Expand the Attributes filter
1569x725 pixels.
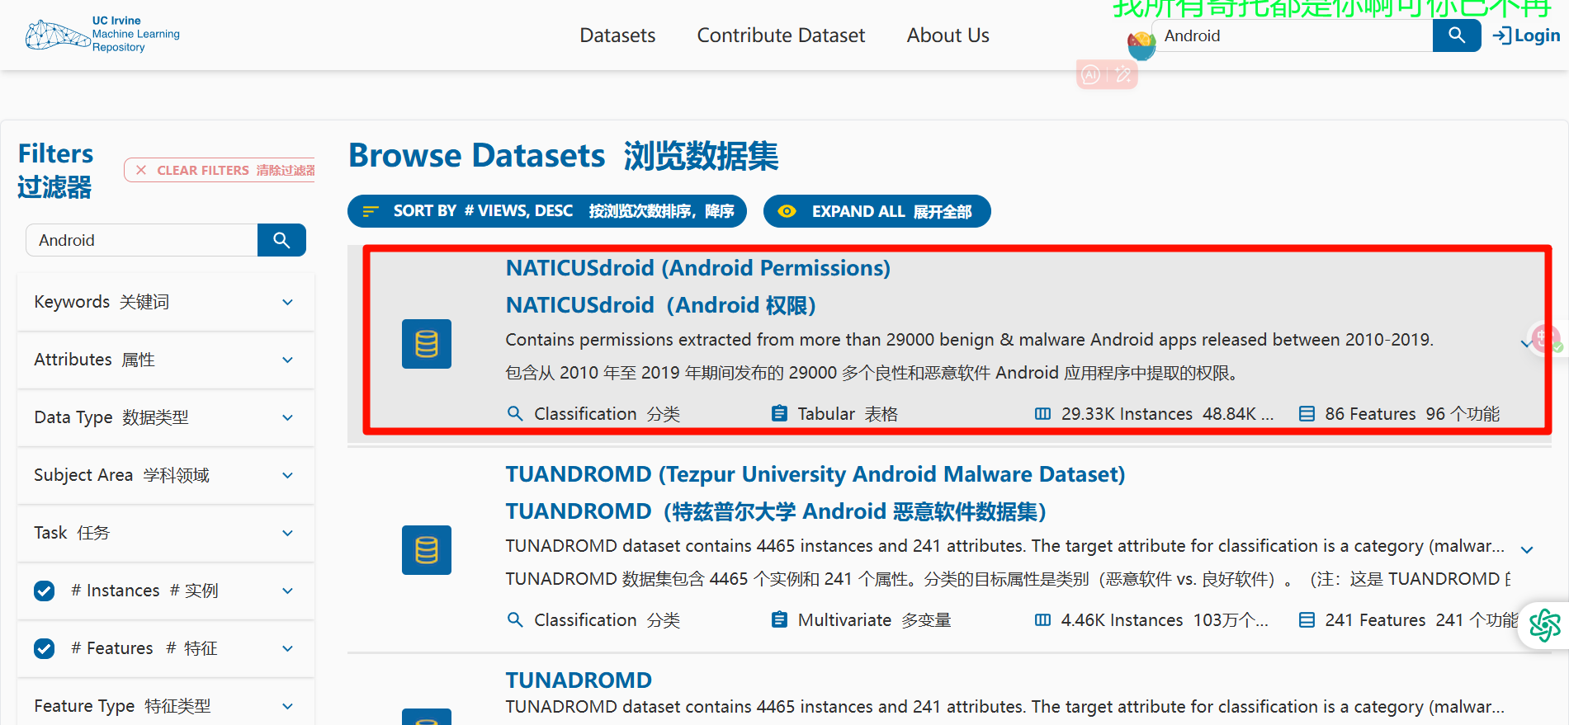click(166, 360)
